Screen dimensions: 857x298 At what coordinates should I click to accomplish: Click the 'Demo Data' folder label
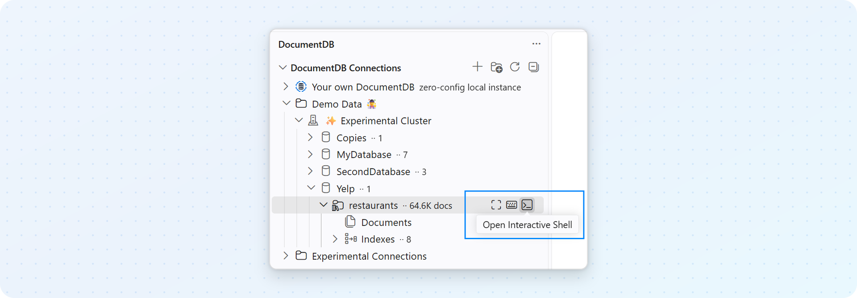click(x=337, y=104)
